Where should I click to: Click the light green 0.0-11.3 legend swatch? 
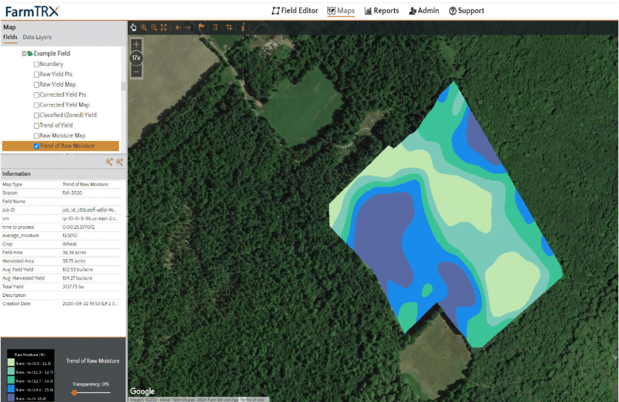coord(11,363)
